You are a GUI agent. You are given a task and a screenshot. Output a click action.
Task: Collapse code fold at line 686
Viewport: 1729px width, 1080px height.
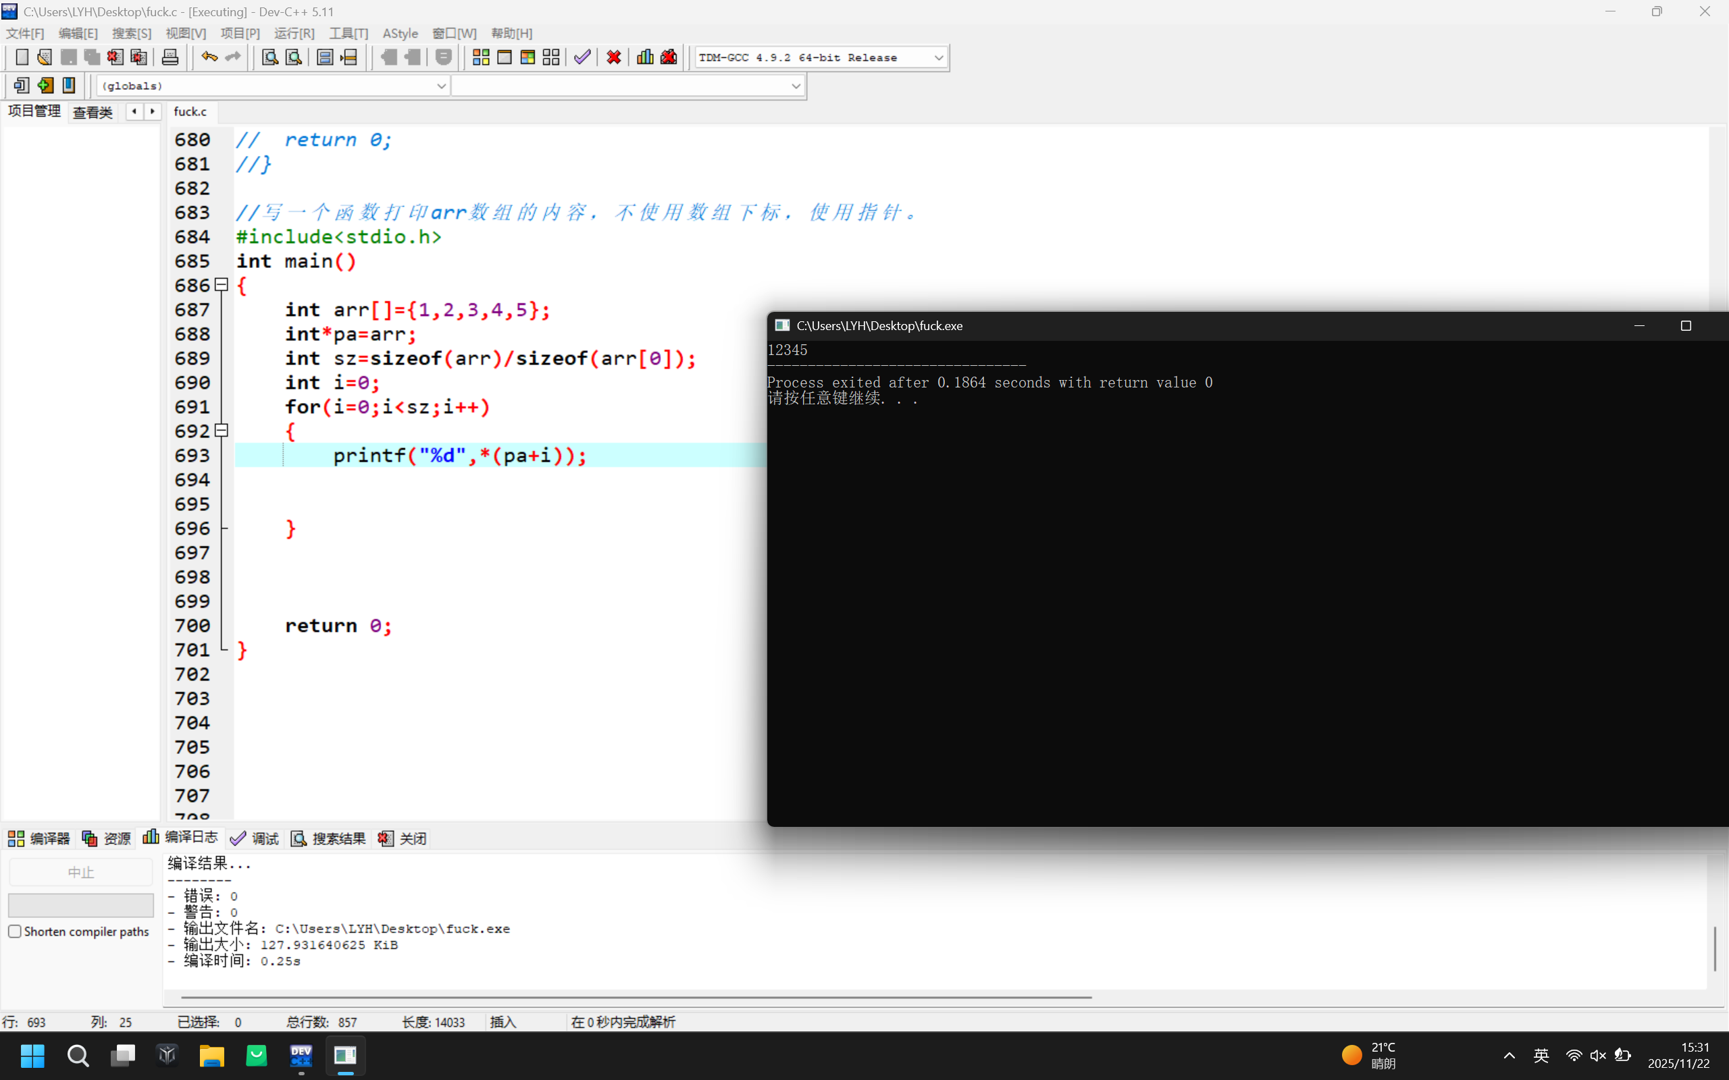(x=222, y=285)
